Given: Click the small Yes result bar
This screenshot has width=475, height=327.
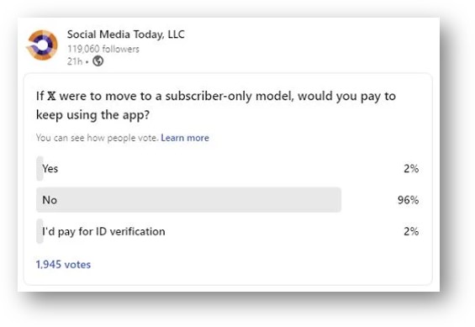Looking at the screenshot, I should click(40, 168).
